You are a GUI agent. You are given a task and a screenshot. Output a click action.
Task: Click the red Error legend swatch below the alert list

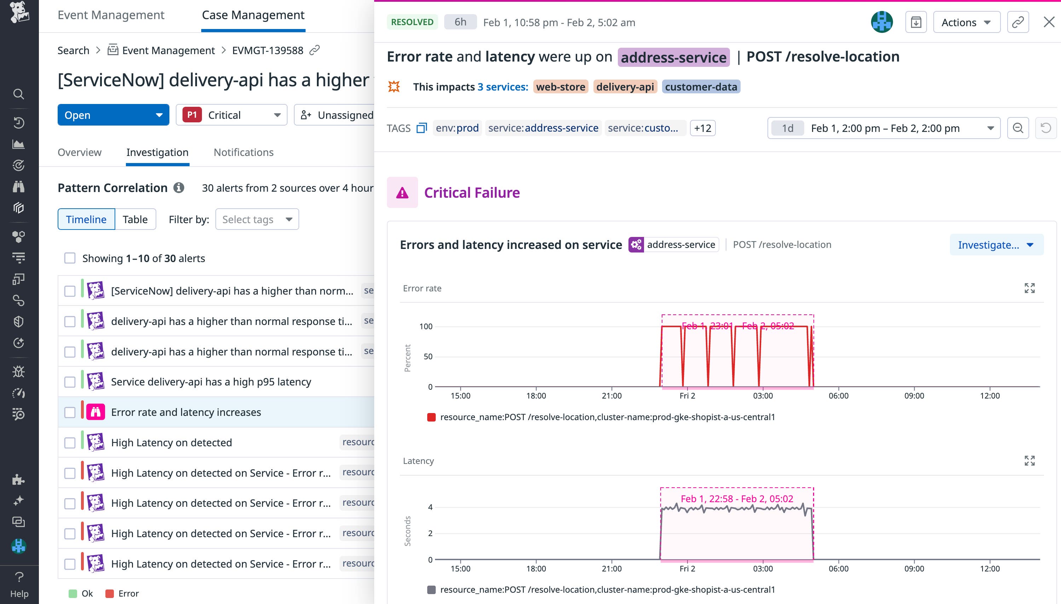(110, 593)
